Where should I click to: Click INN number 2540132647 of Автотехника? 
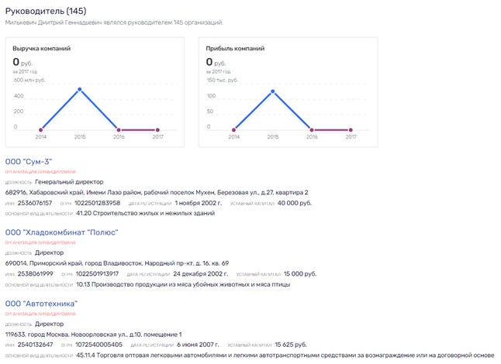36,345
